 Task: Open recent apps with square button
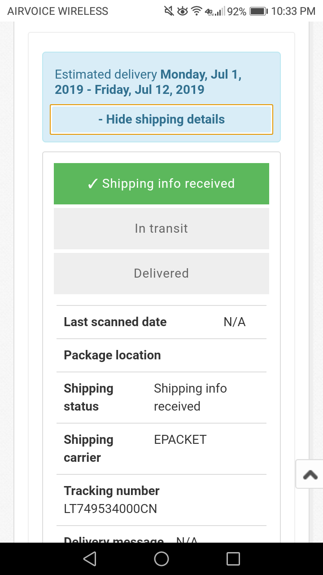(x=233, y=559)
